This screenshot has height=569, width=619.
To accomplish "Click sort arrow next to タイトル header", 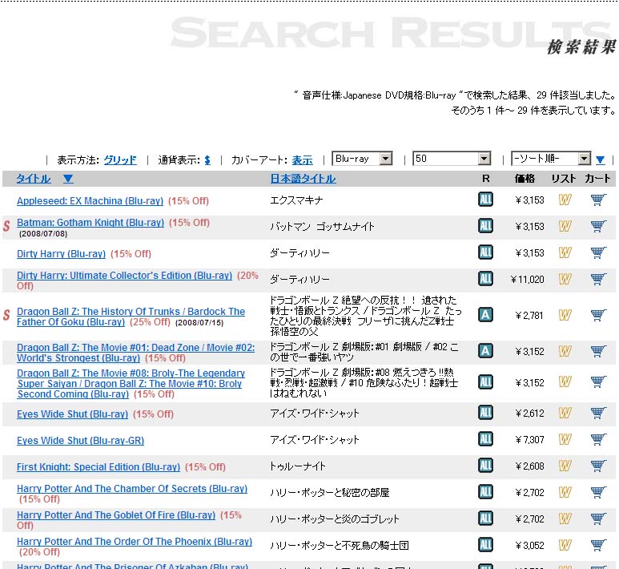I will [68, 179].
